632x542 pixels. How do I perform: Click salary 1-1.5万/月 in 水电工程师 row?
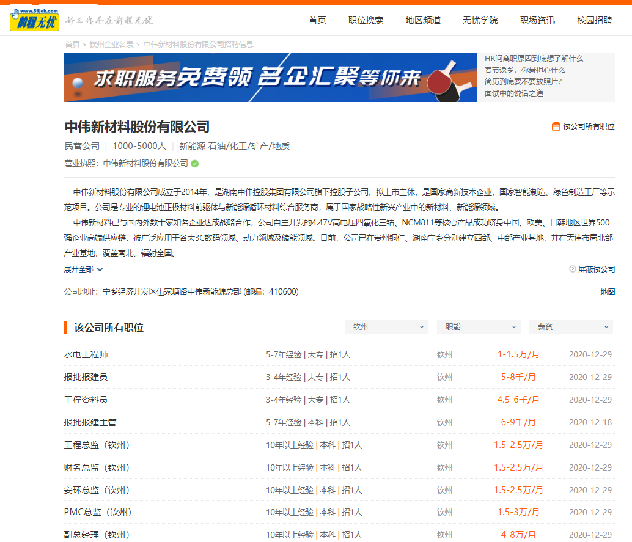point(518,354)
